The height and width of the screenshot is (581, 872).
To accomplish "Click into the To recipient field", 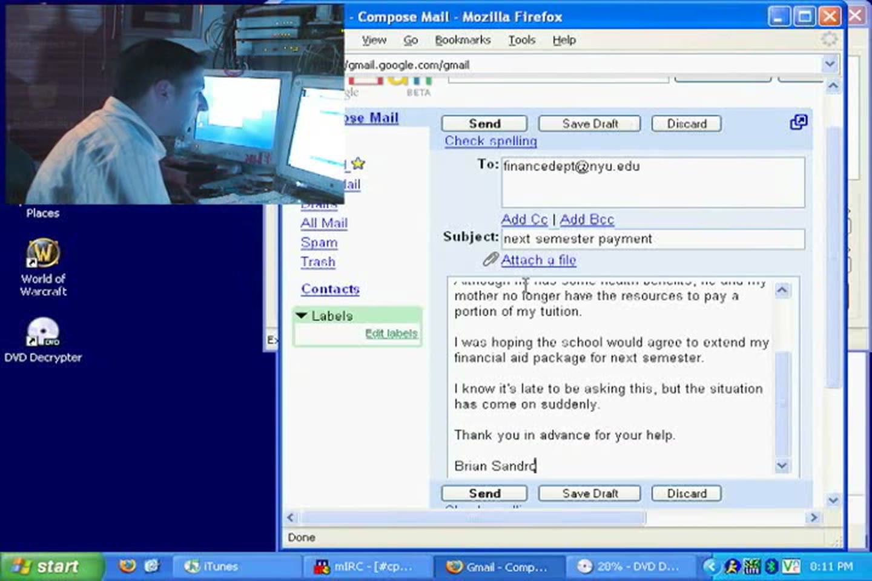I will pyautogui.click(x=653, y=182).
